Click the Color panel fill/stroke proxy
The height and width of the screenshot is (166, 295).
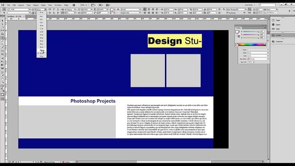click(x=237, y=32)
